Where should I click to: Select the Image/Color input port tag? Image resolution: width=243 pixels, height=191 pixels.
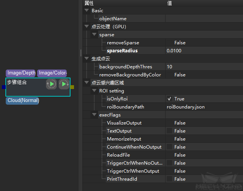point(53,73)
